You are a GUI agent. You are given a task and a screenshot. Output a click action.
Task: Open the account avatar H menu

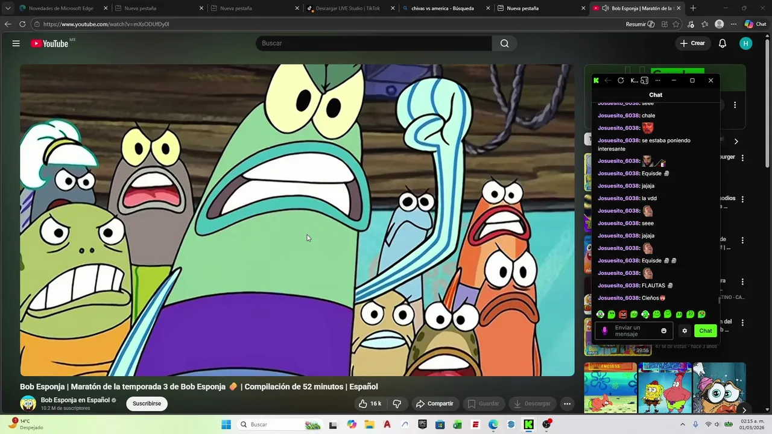tap(745, 43)
